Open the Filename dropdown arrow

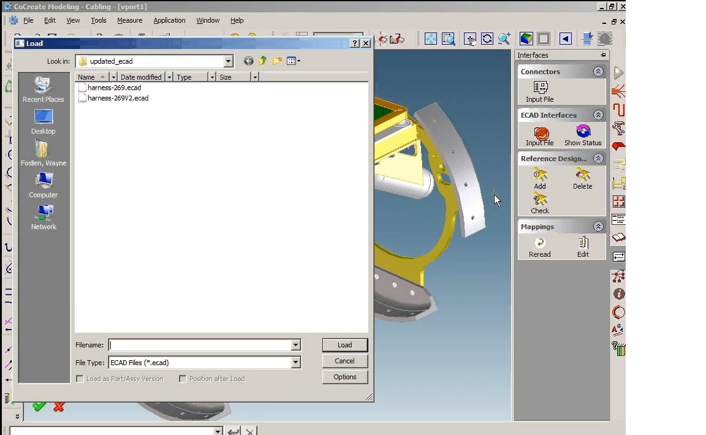295,345
